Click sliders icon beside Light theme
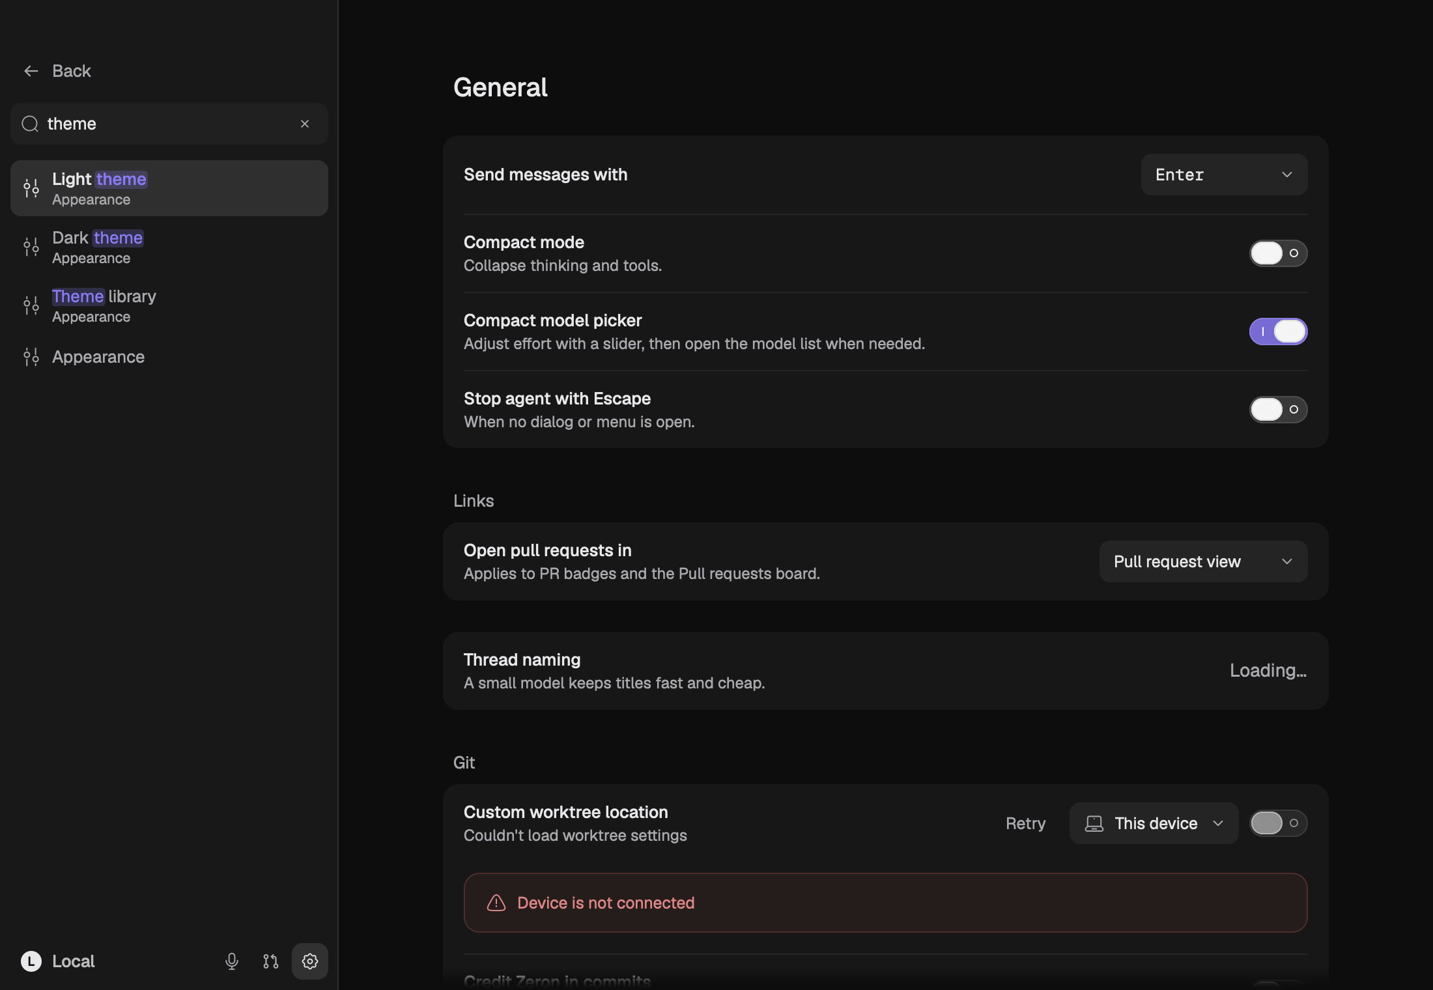 coord(31,188)
